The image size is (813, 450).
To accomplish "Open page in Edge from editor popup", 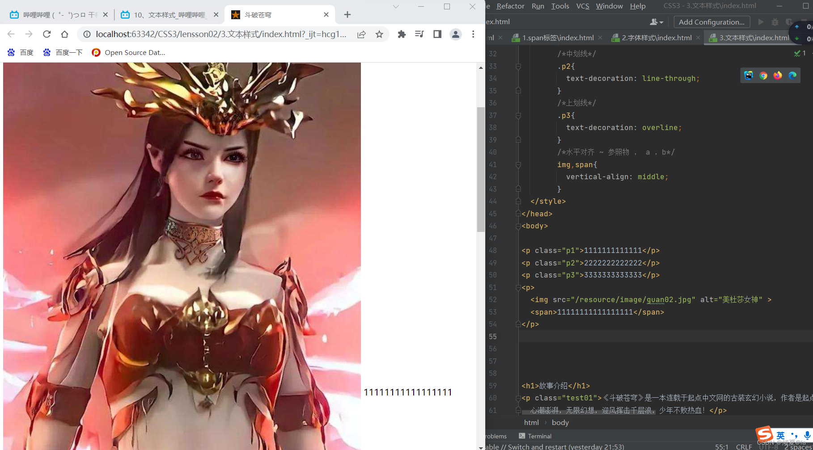I will click(792, 75).
